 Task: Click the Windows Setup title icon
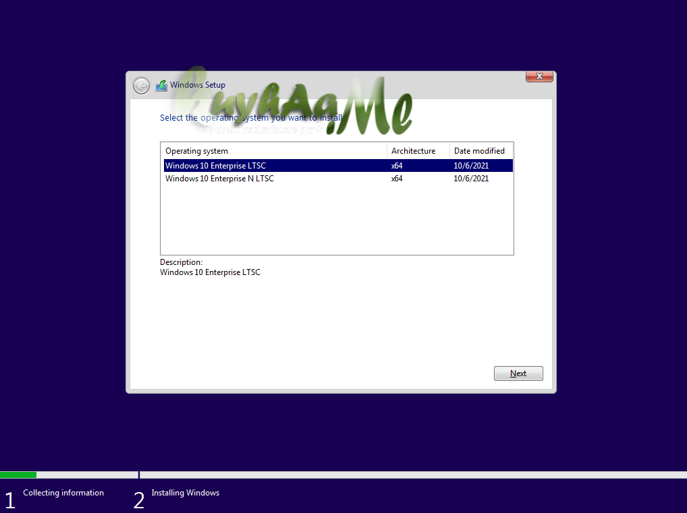pos(162,86)
